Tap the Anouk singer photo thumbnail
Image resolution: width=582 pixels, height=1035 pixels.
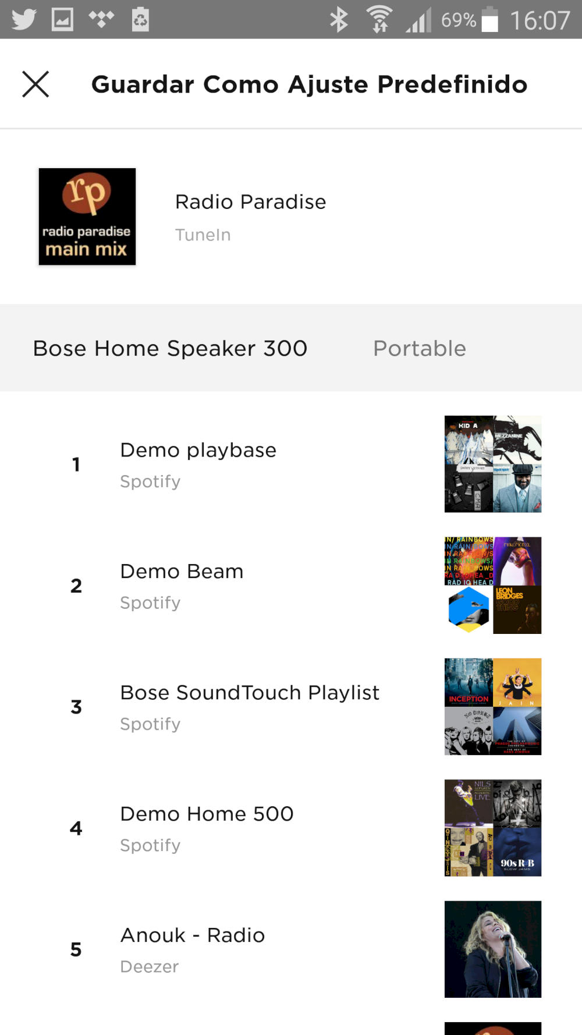tap(492, 949)
